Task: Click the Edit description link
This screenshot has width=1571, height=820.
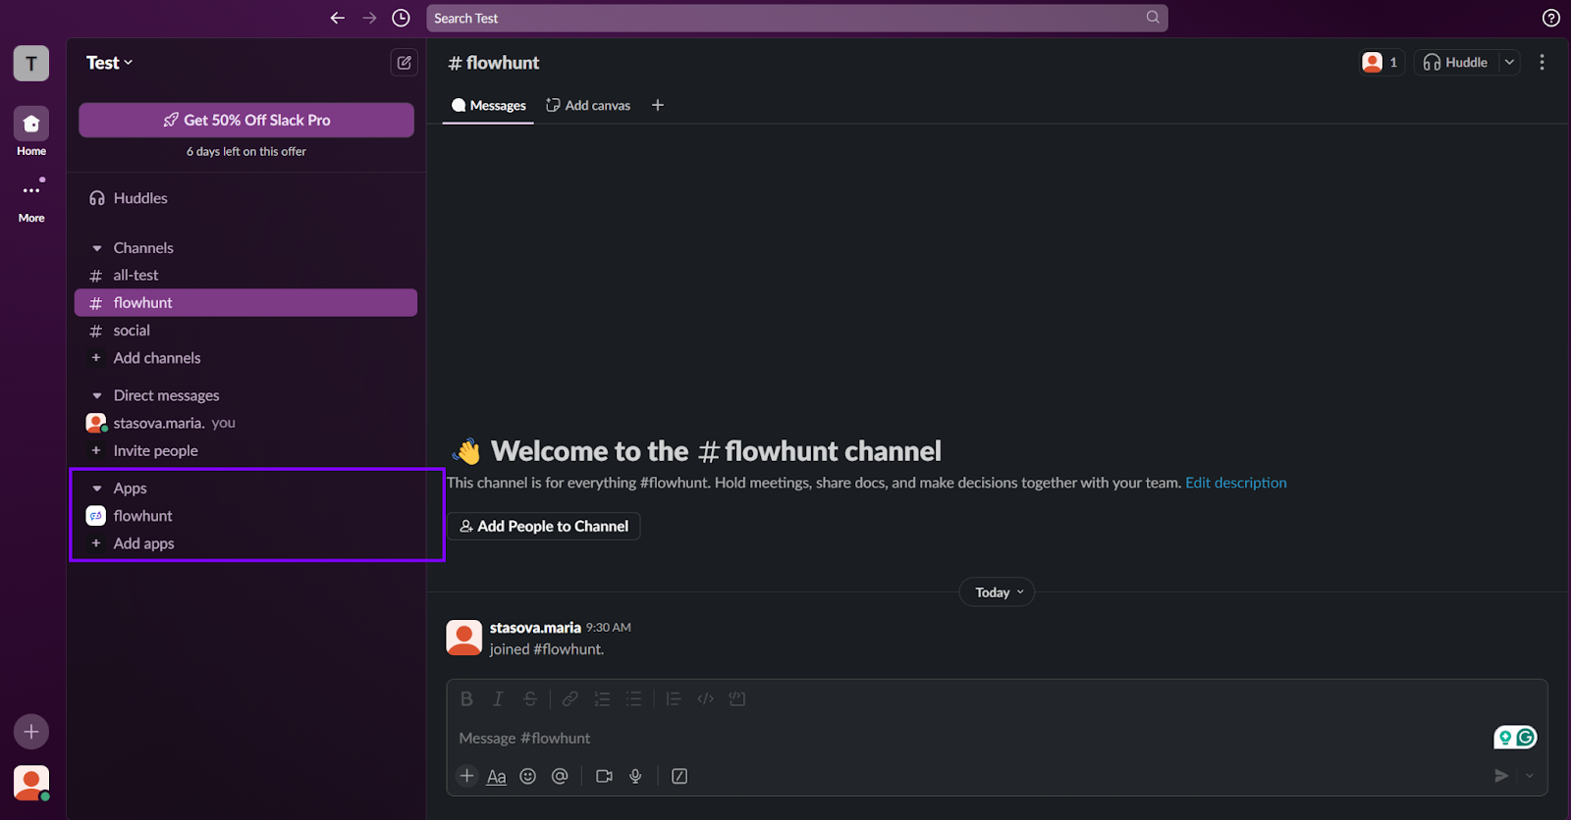Action: (1235, 483)
